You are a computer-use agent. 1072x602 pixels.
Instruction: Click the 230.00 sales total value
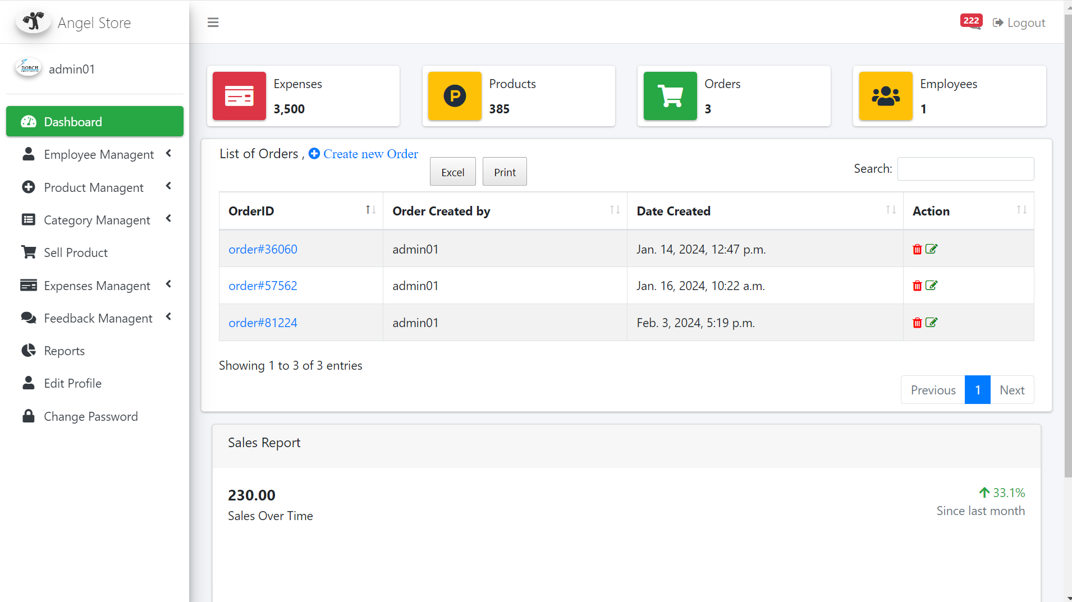(251, 495)
